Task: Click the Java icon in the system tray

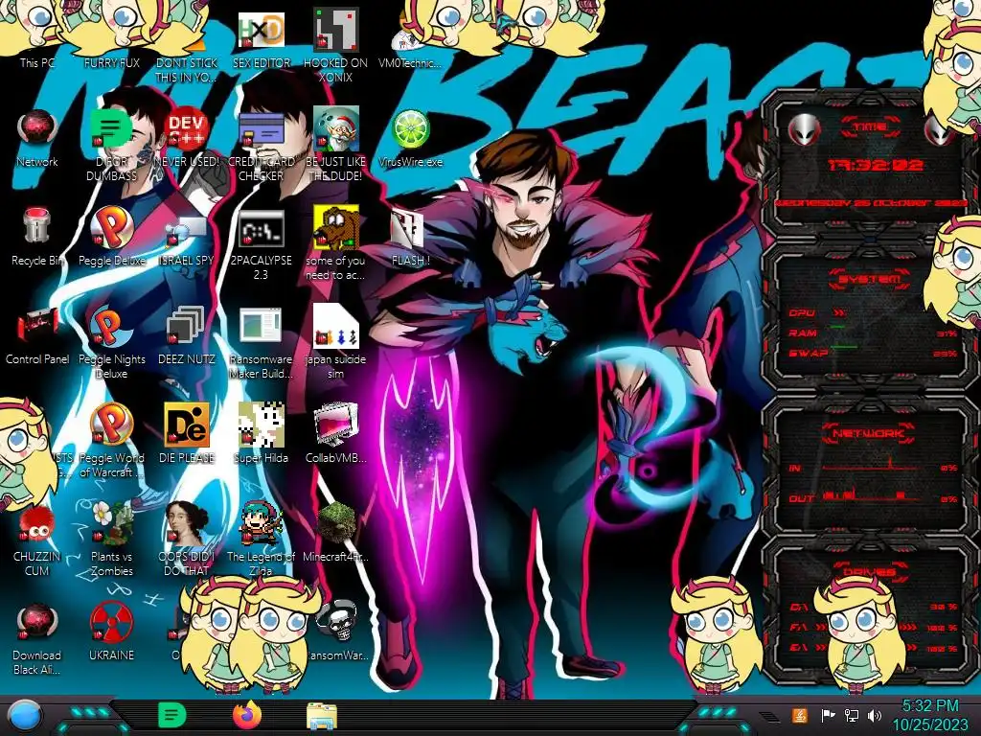Action: (x=799, y=715)
